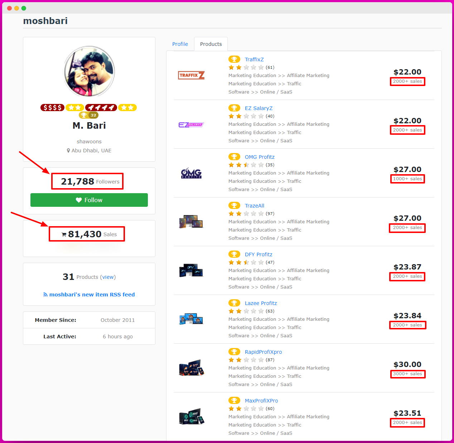The width and height of the screenshot is (454, 443).
Task: Click the RapidProfiXpro product thumbnail
Action: coord(191,368)
